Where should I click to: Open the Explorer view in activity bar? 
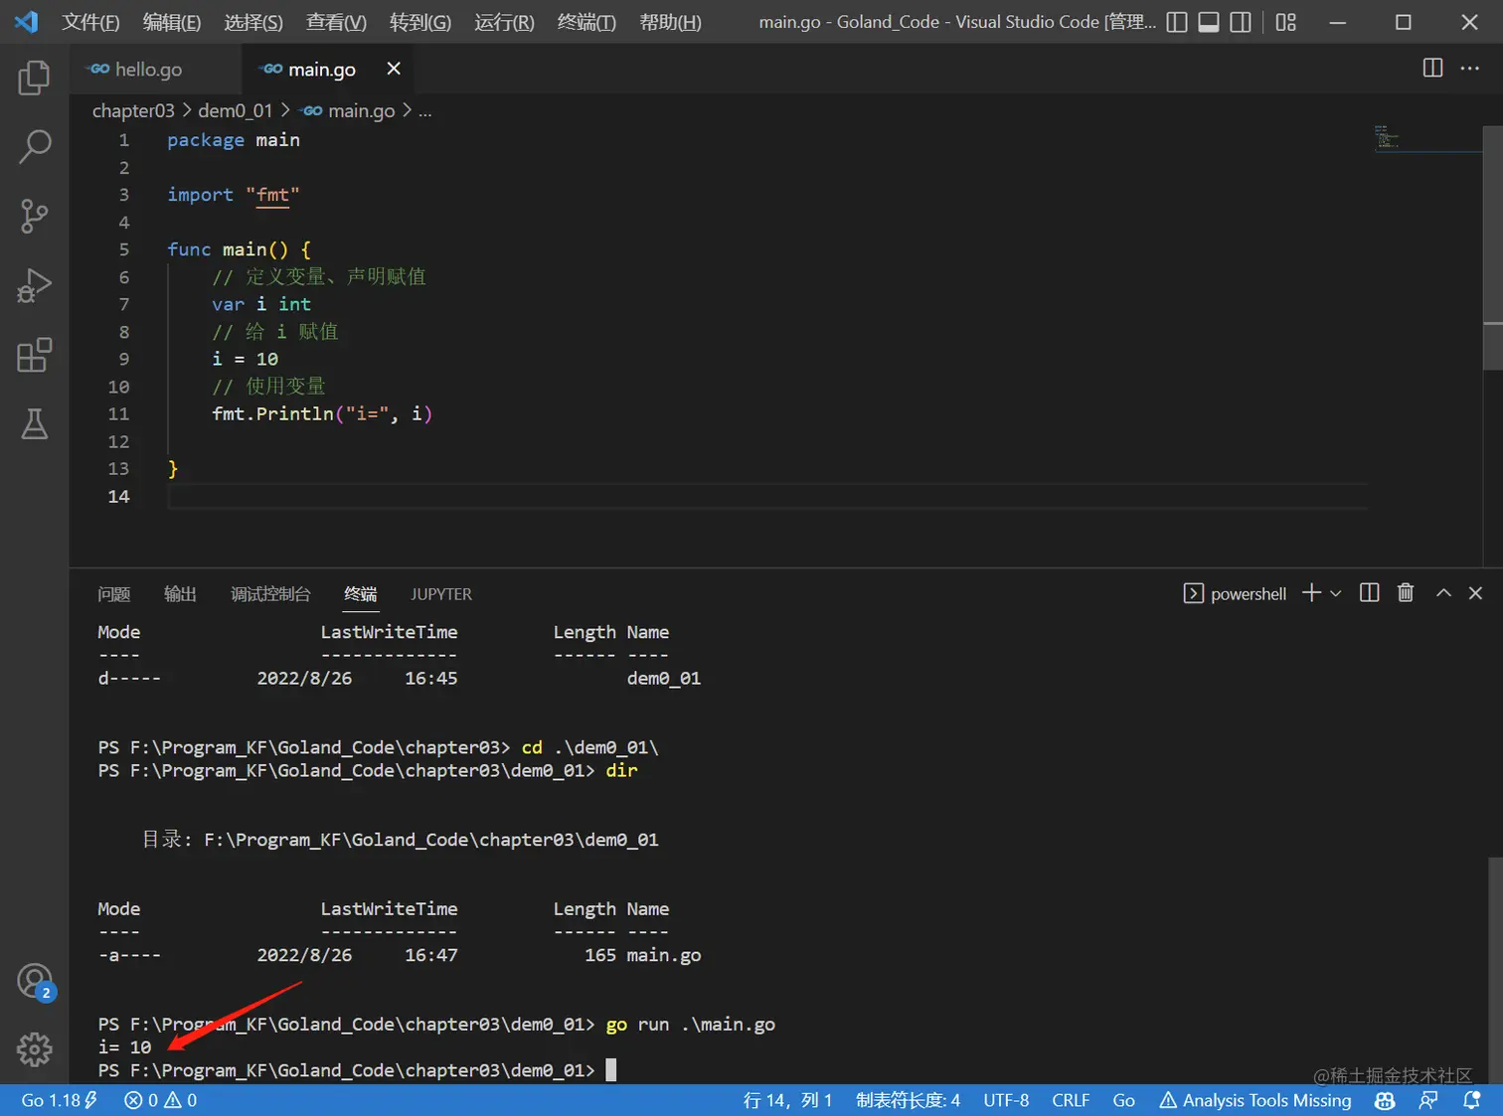coord(34,78)
